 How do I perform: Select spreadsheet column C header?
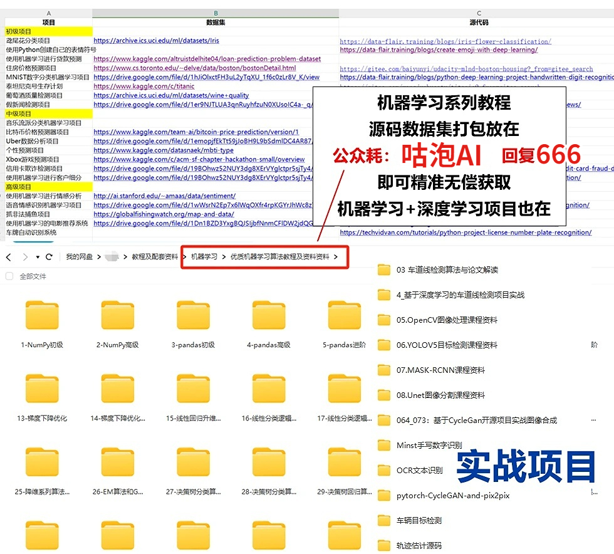point(479,13)
